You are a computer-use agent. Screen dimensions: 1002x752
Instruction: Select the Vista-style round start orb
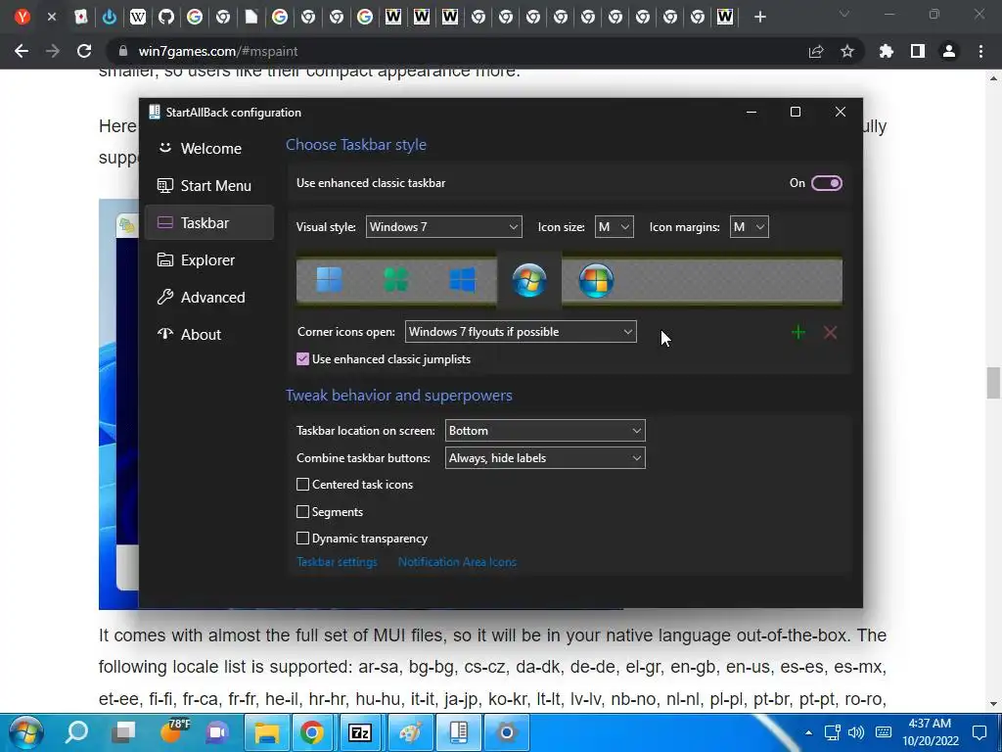(596, 280)
